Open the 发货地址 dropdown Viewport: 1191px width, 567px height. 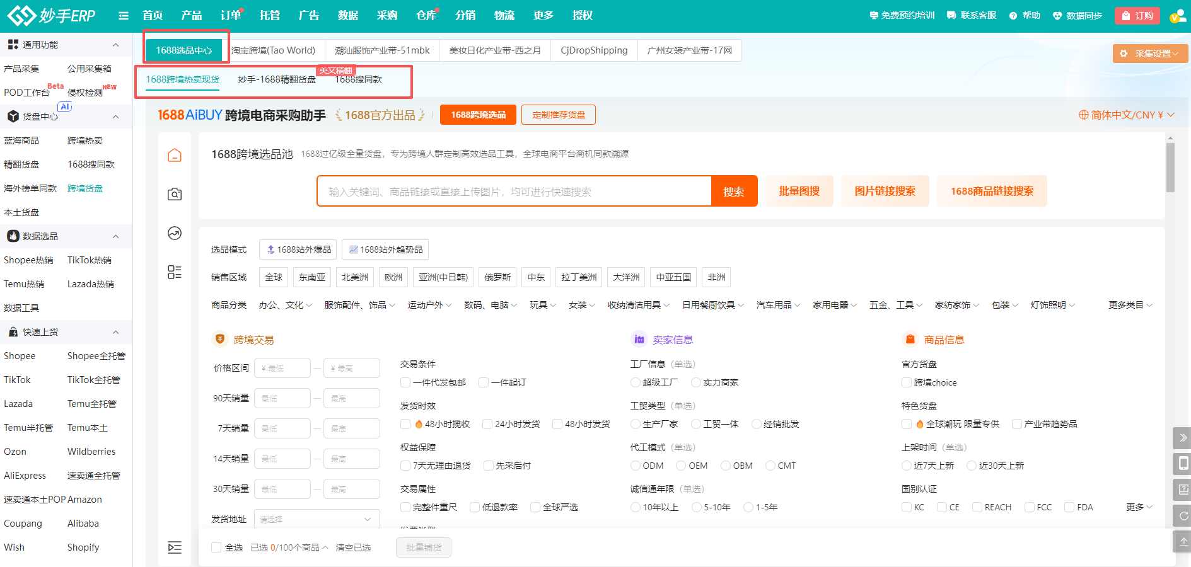317,519
